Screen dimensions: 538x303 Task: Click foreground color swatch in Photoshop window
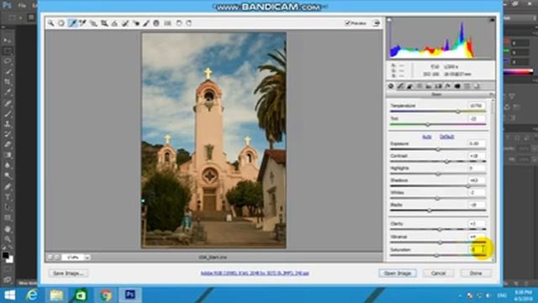pos(5,256)
